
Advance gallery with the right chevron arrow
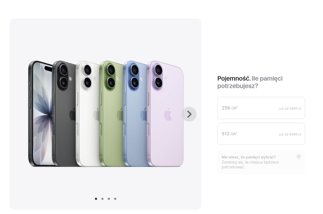tap(189, 114)
